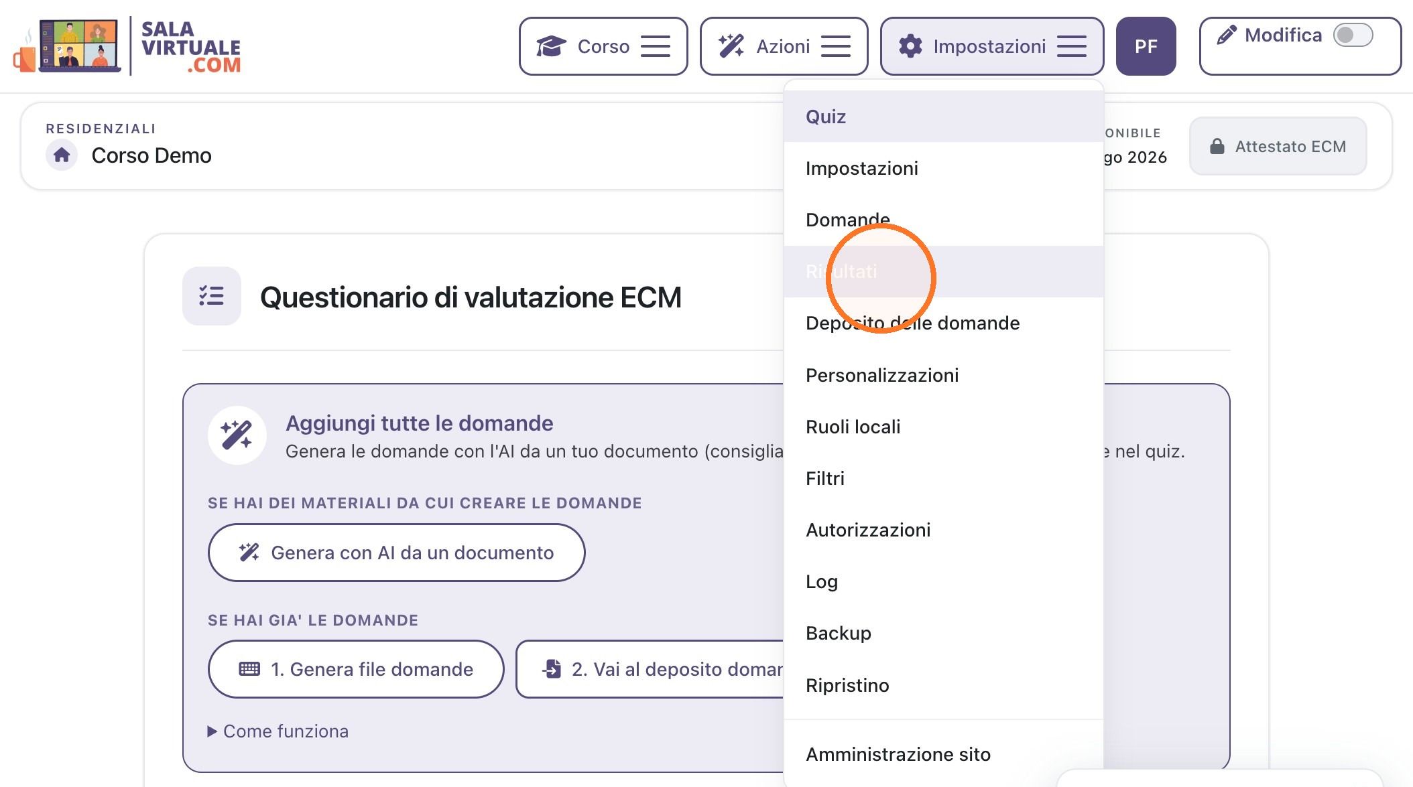
Task: Click the pencil icon beside Modifica
Action: tap(1227, 35)
